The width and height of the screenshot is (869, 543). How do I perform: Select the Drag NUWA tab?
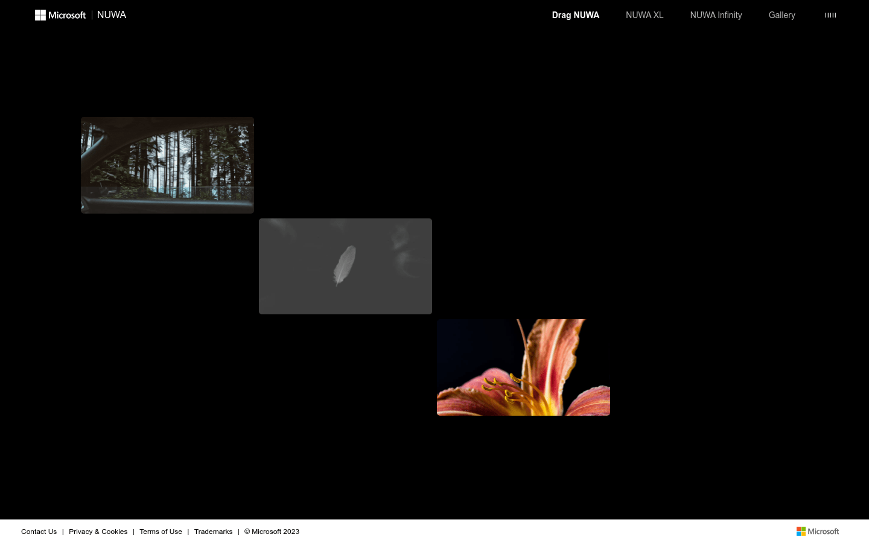[575, 15]
